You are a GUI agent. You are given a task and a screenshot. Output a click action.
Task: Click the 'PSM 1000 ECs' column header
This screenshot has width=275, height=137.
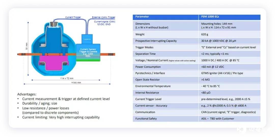229,17
